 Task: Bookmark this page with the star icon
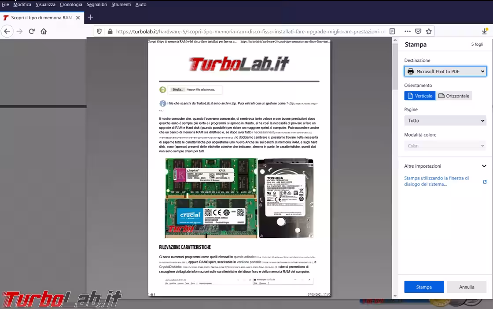coord(428,32)
